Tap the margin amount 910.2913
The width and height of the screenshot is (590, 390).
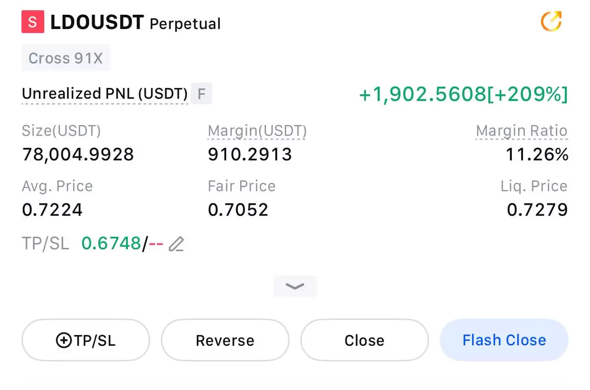pos(250,155)
